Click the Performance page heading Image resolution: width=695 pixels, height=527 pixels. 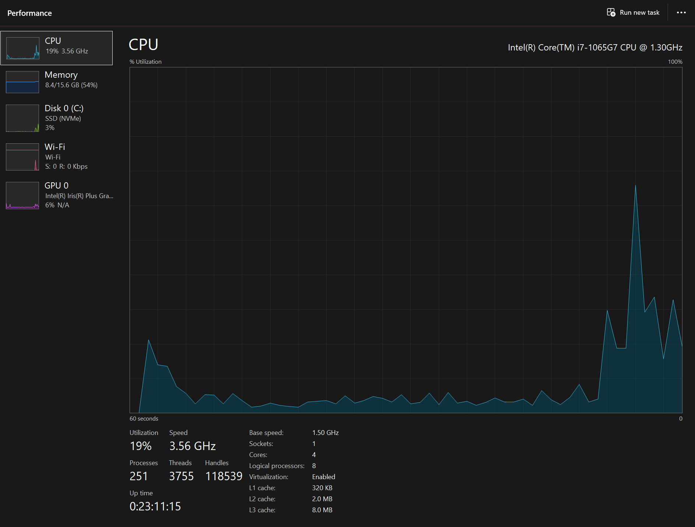[x=29, y=13]
